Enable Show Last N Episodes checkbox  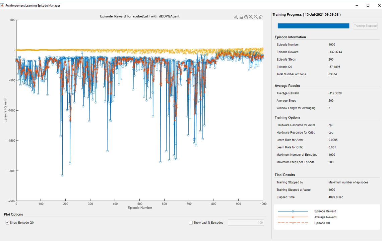191,223
